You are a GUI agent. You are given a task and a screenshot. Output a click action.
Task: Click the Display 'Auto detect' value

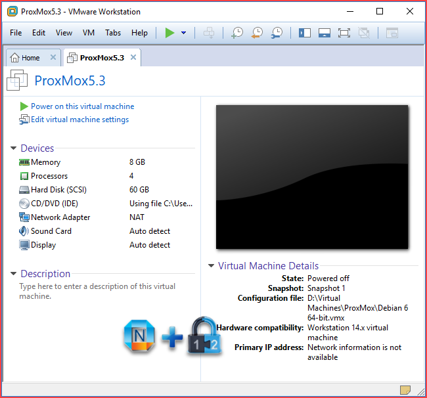pyautogui.click(x=150, y=245)
